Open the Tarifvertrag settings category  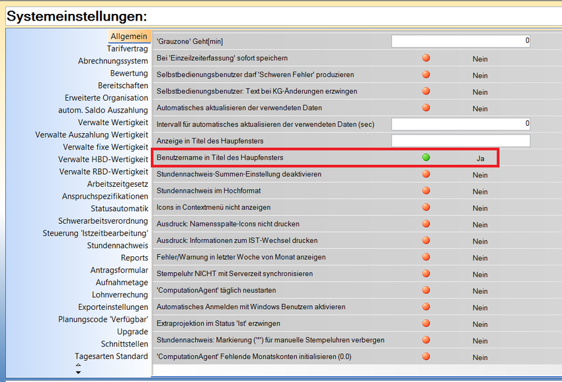point(127,48)
